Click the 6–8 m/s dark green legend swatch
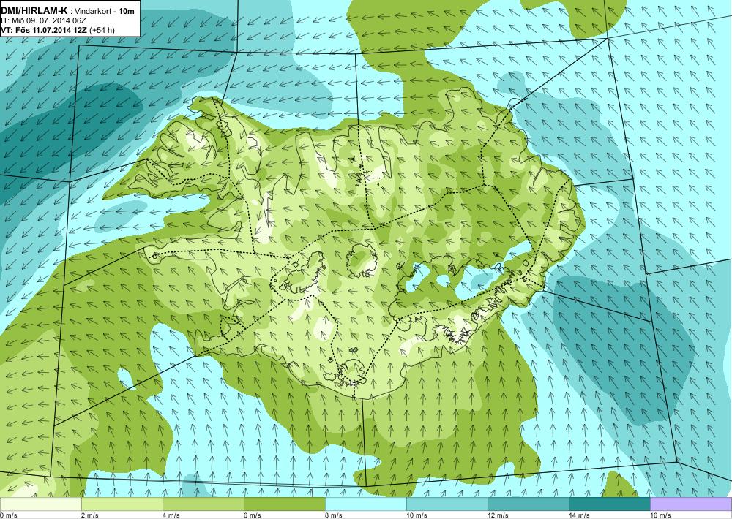The image size is (732, 519). pyautogui.click(x=284, y=504)
